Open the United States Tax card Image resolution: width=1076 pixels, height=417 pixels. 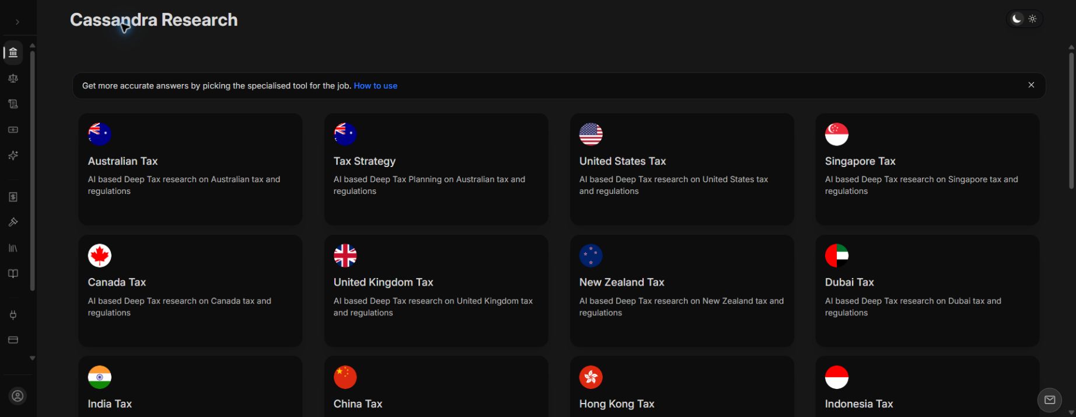pos(682,169)
